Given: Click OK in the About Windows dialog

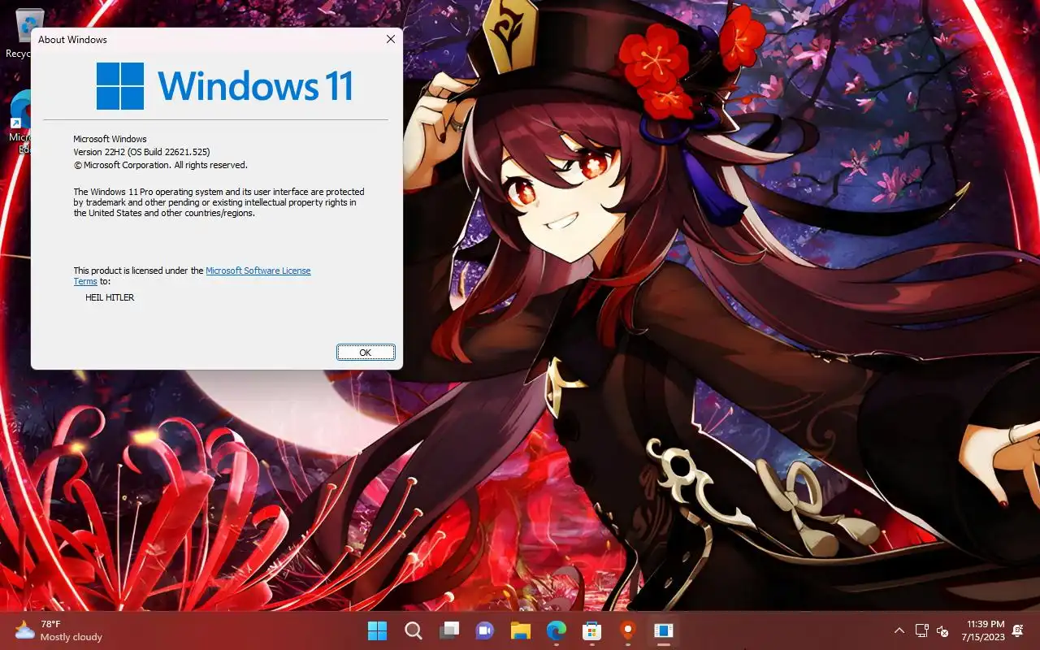Looking at the screenshot, I should coord(366,352).
